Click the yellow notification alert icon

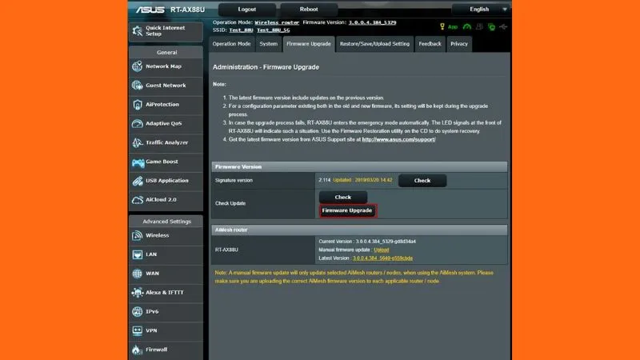[x=442, y=26]
